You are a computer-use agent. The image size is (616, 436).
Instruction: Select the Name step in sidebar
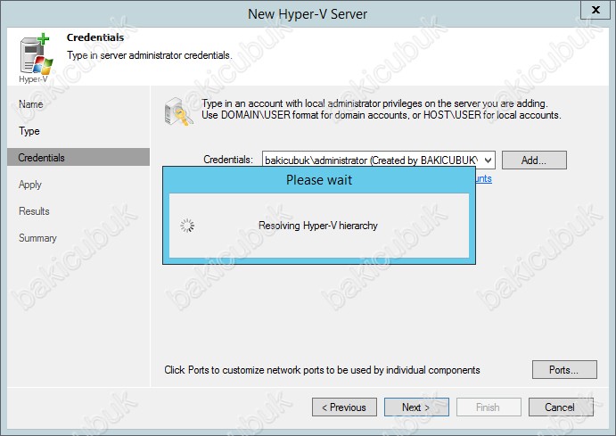coord(31,104)
